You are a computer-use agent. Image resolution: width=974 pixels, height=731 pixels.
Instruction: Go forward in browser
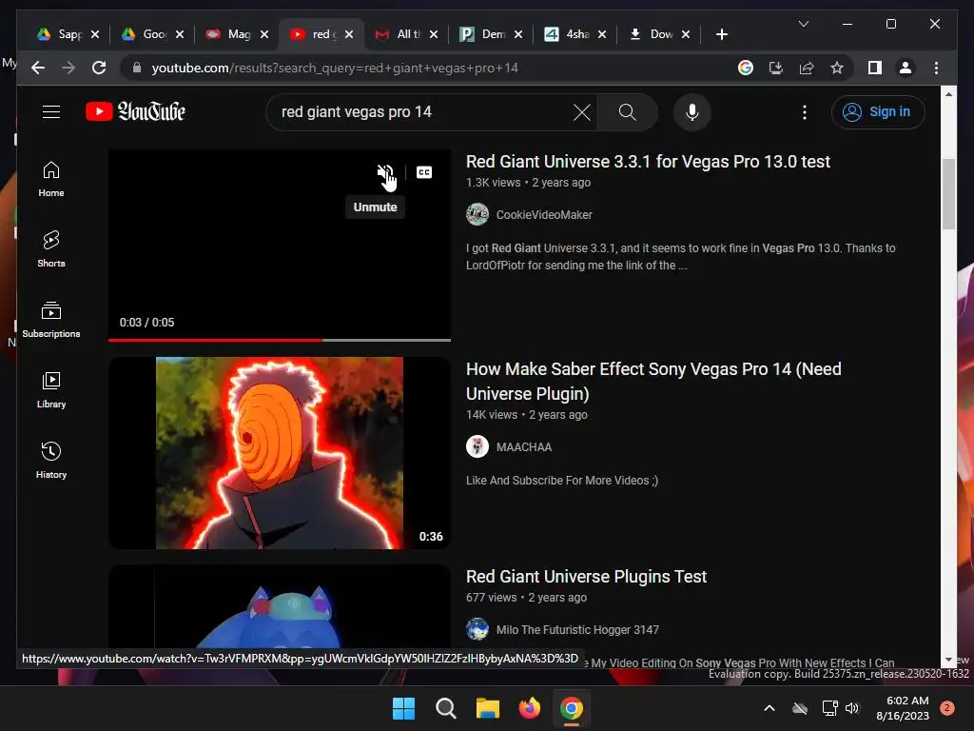68,68
